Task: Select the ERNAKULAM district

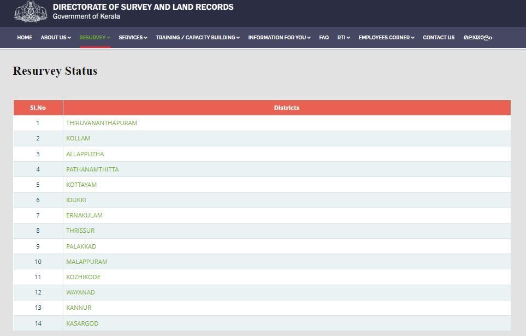Action: click(85, 215)
